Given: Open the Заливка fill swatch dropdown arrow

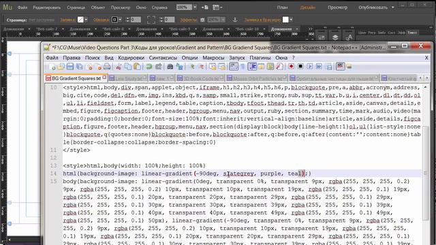Looking at the screenshot, I should (x=87, y=20).
